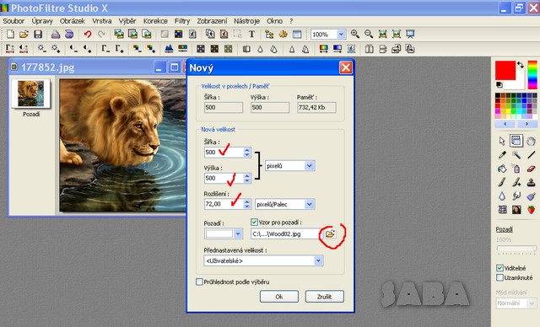
Task: Click the zoom in magnifier icon
Action: tap(354, 34)
